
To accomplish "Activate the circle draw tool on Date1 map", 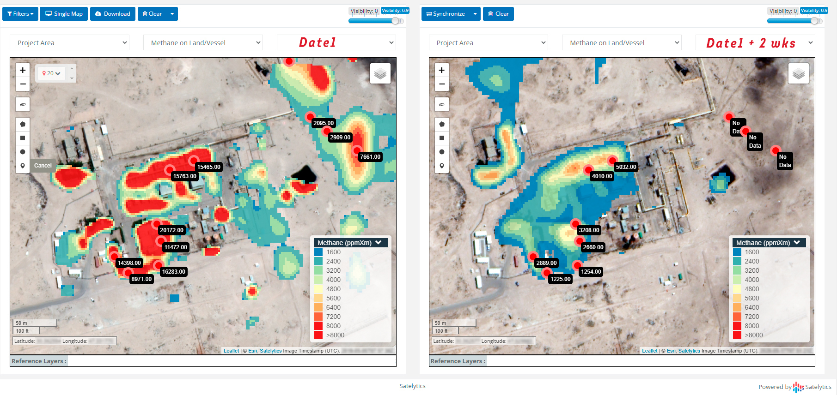I will (23, 152).
